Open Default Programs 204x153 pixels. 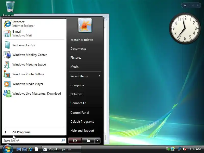[x=82, y=122]
